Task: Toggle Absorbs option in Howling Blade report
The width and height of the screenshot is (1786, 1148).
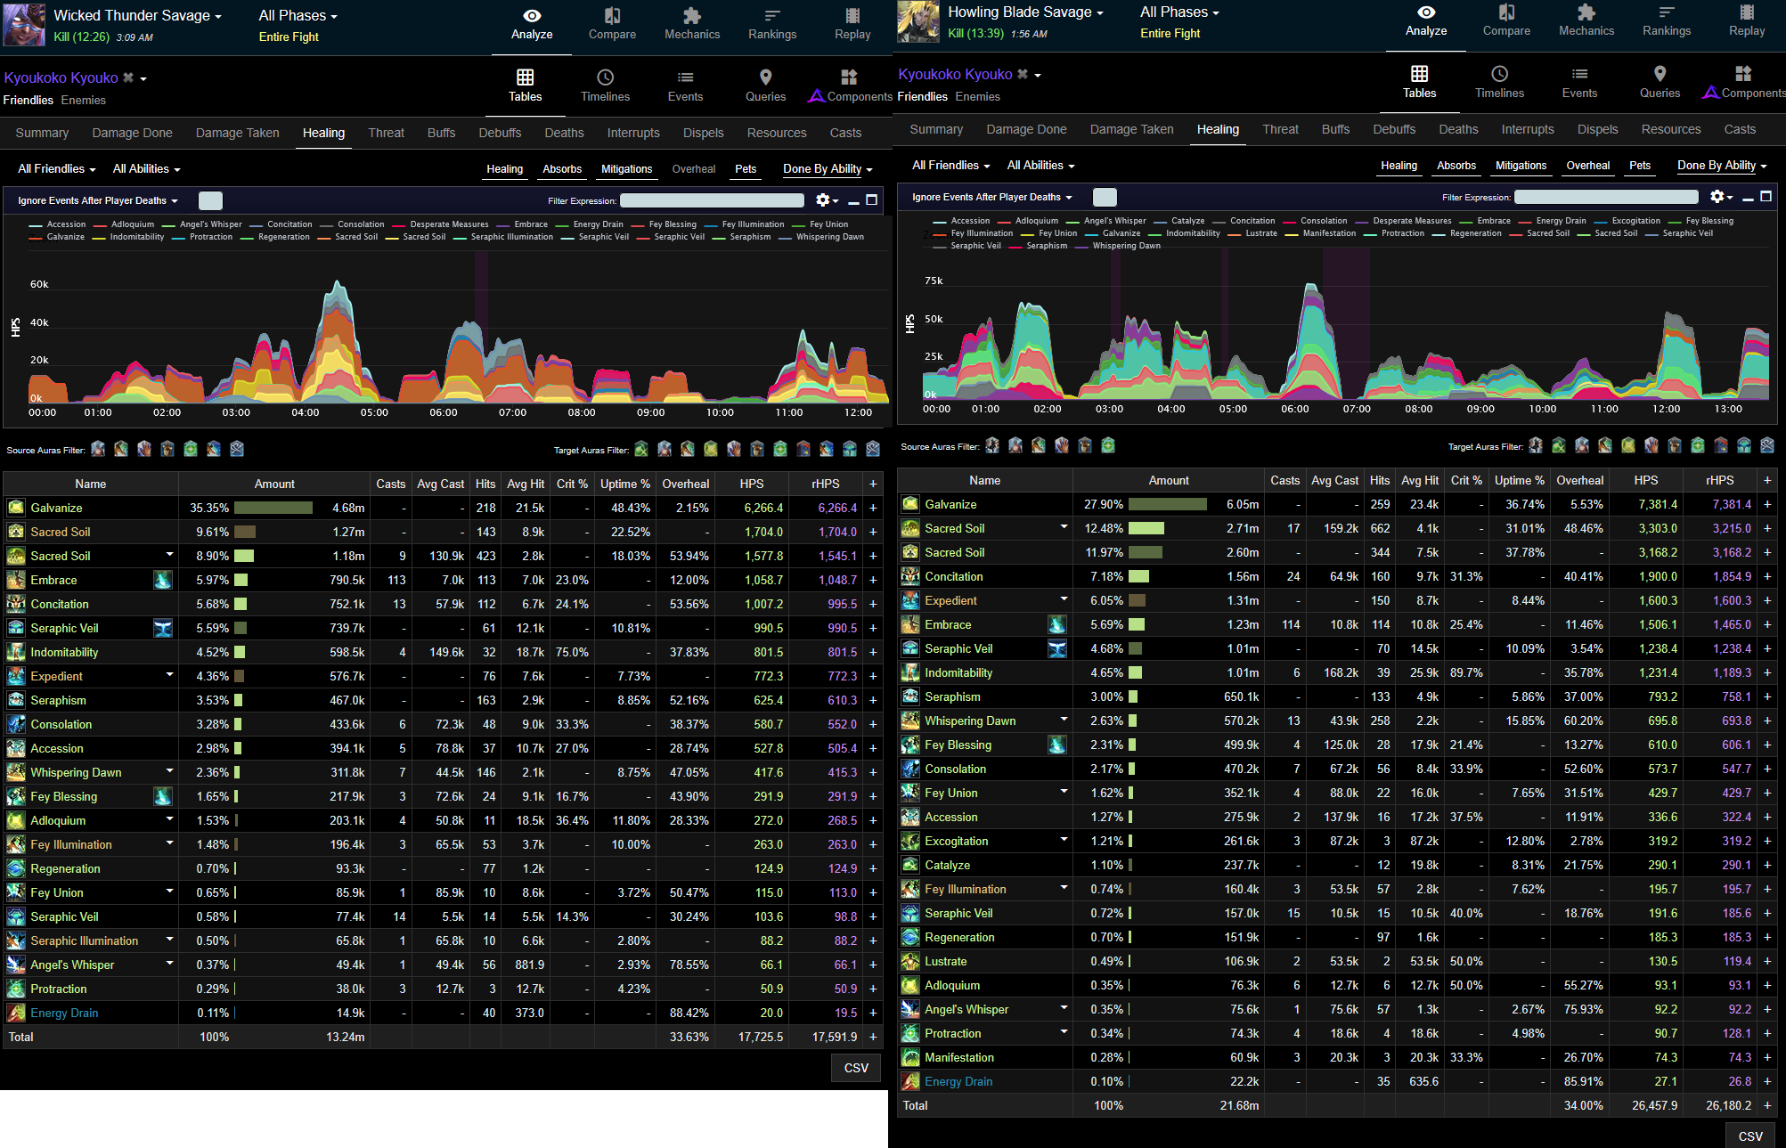Action: point(1456,165)
